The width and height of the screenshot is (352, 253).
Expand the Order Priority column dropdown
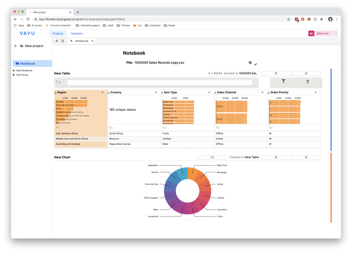[316, 93]
